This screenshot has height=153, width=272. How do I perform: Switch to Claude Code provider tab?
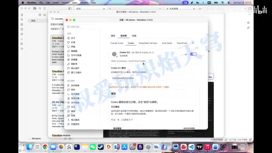(117, 43)
